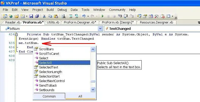Collapse the txtNum_TextChanged code region
This screenshot has height=102, width=200.
(x=17, y=34)
